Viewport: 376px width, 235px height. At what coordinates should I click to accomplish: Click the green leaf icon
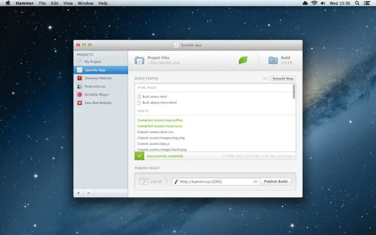tap(243, 60)
